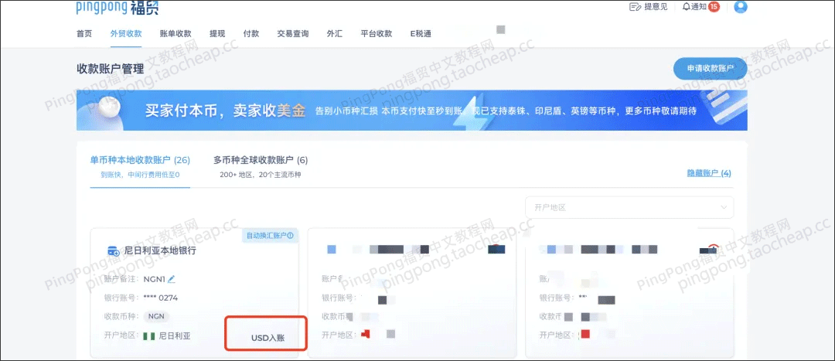
Task: Open the 提现 menu item
Action: [x=217, y=33]
